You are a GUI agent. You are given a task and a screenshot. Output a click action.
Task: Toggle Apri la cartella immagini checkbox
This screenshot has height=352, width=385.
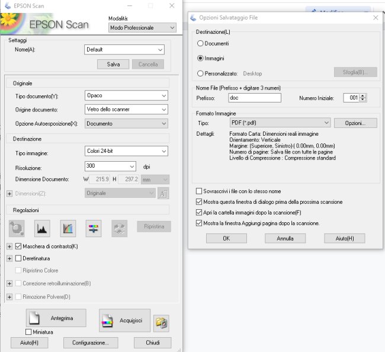point(199,213)
